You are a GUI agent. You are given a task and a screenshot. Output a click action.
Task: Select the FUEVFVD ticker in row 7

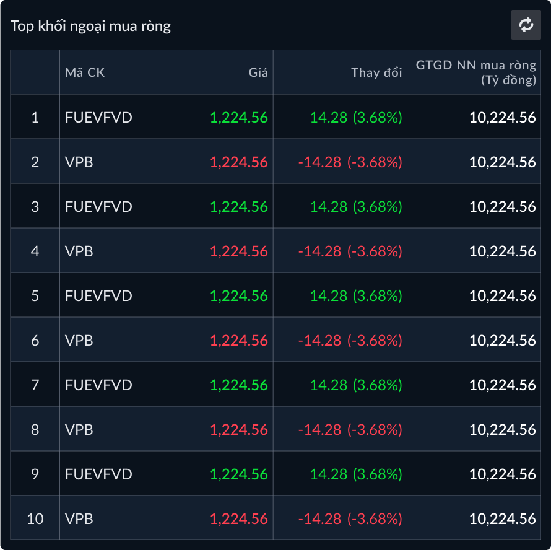(x=98, y=385)
